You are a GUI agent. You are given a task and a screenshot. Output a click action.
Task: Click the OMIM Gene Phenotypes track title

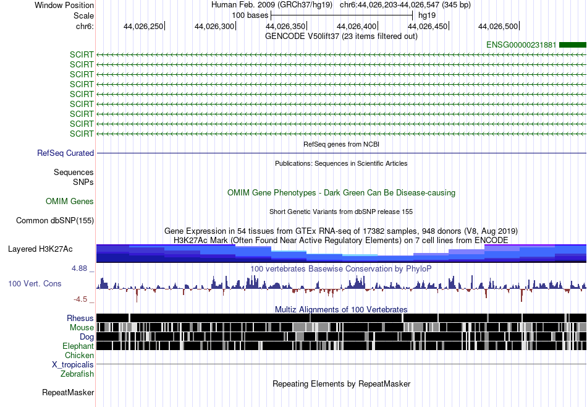(x=341, y=192)
